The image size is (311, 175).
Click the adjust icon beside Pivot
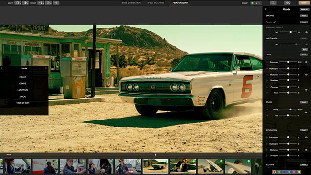[267, 93]
